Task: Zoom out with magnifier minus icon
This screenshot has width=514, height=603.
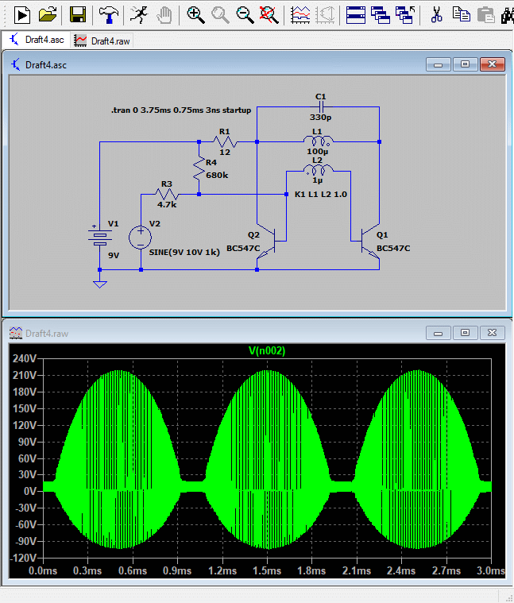Action: 245,15
